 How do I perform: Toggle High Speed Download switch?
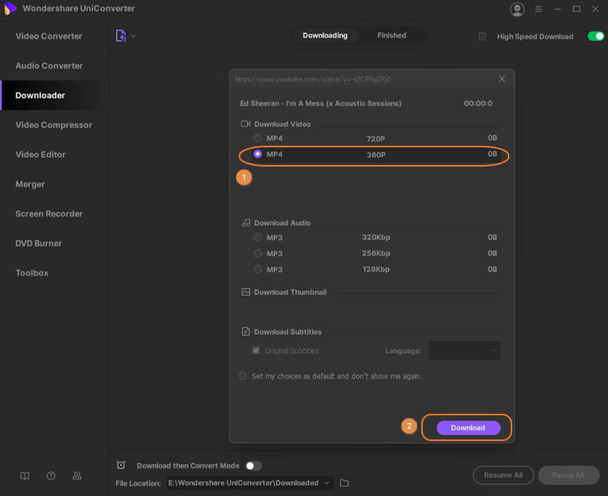click(x=596, y=36)
